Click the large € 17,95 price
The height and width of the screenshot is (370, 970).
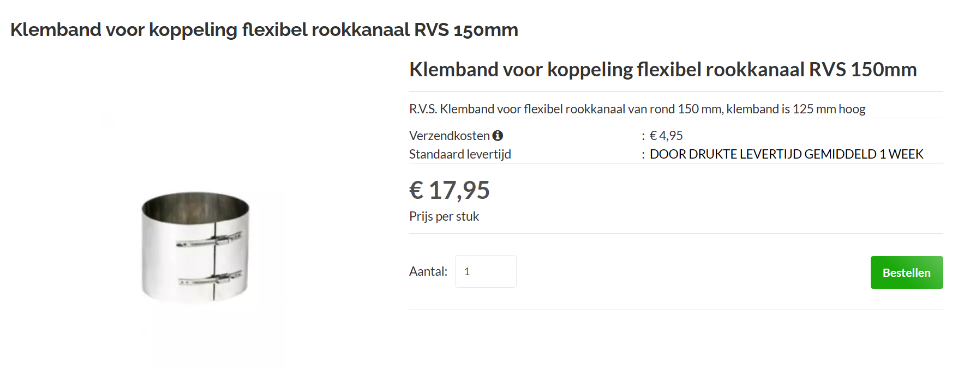449,190
